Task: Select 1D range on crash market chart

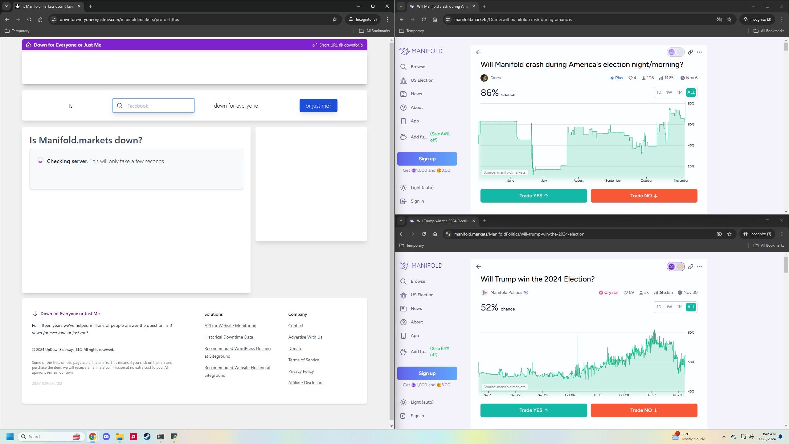Action: (x=659, y=92)
